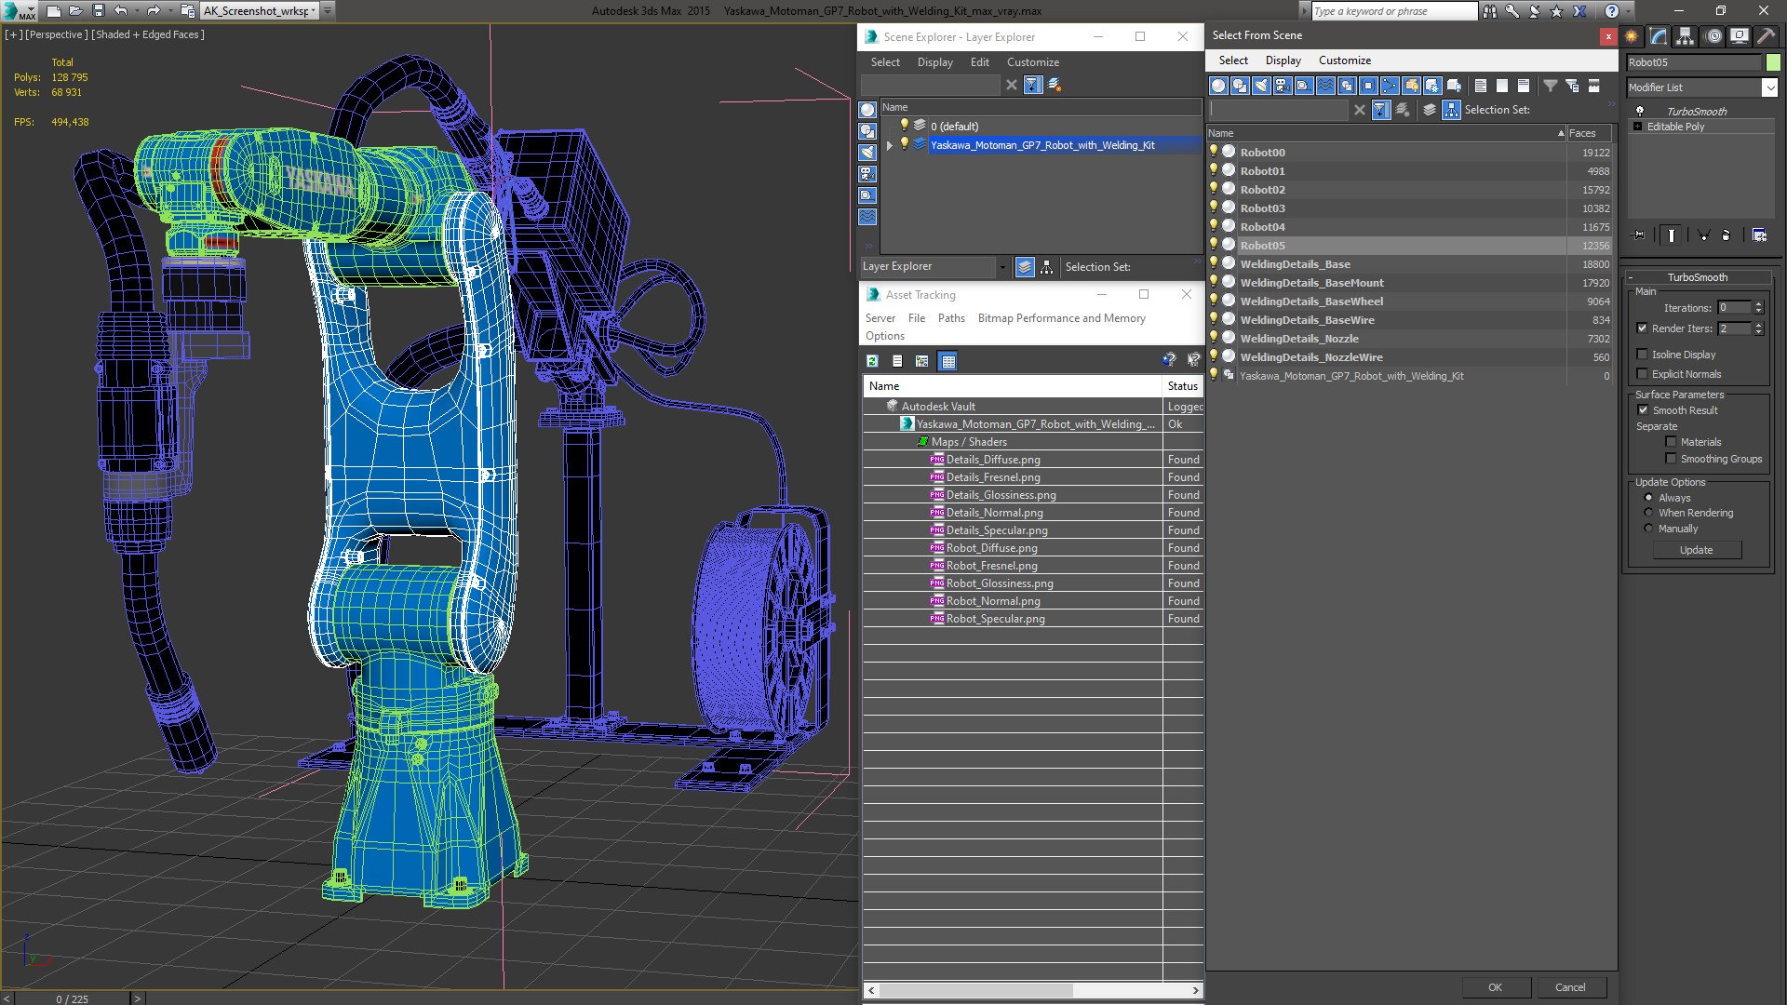Expand Yaskawa_Motoman layer in Layer Explorer
Image resolution: width=1787 pixels, height=1005 pixels.
(x=889, y=145)
